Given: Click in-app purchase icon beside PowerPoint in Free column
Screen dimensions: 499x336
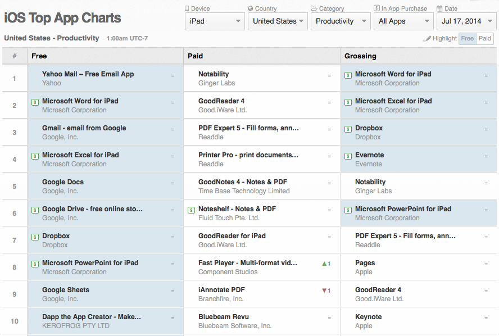Looking at the screenshot, I should tap(35, 264).
